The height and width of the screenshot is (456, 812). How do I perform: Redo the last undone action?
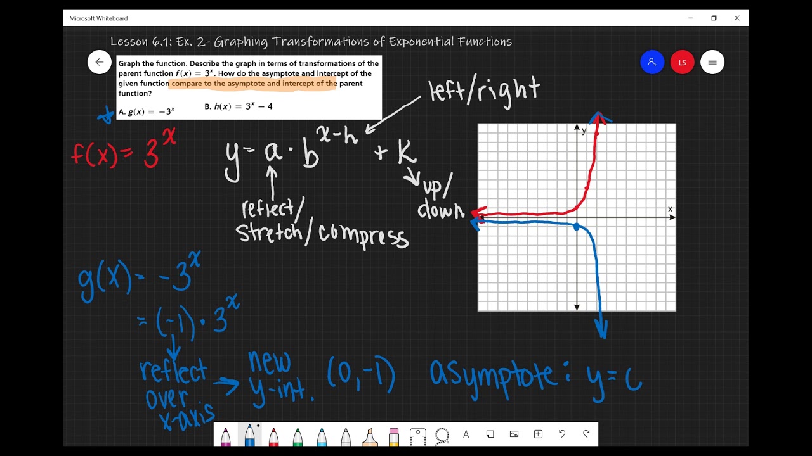(x=586, y=434)
